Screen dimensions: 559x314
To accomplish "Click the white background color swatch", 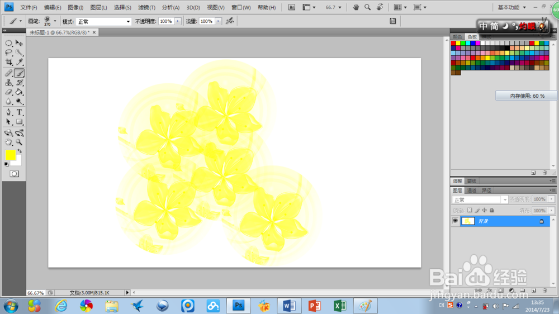I will click(18, 162).
